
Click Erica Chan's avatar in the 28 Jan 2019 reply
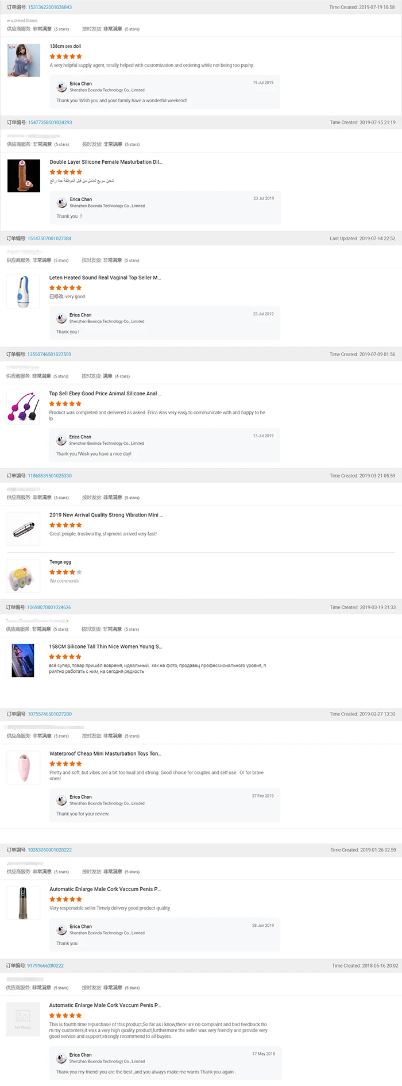click(61, 930)
